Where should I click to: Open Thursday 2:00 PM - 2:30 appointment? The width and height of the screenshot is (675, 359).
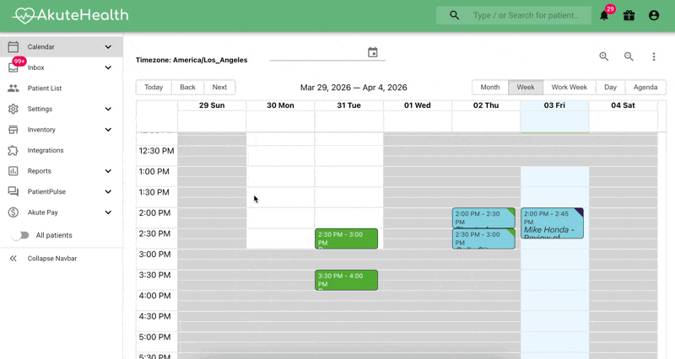[x=483, y=217]
